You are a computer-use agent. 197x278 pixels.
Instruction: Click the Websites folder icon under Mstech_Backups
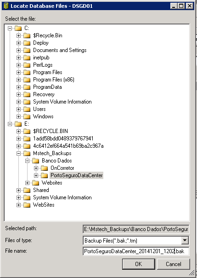[x=35, y=183]
